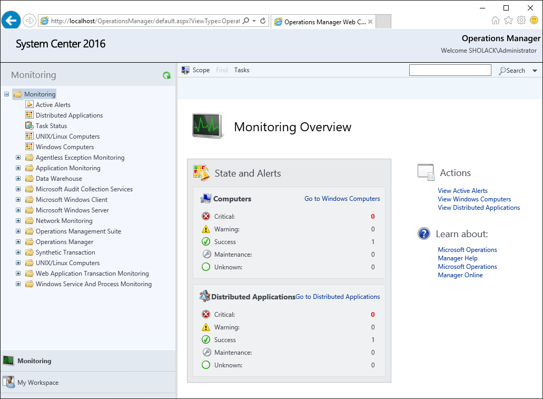Viewport: 543px width, 399px height.
Task: Expand the Network Monitoring folder
Action: tap(18, 220)
